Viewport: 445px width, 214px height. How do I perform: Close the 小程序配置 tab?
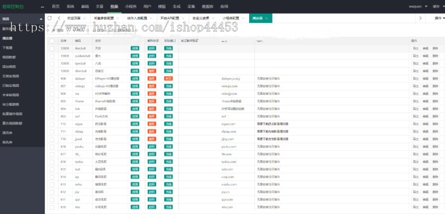[243, 18]
